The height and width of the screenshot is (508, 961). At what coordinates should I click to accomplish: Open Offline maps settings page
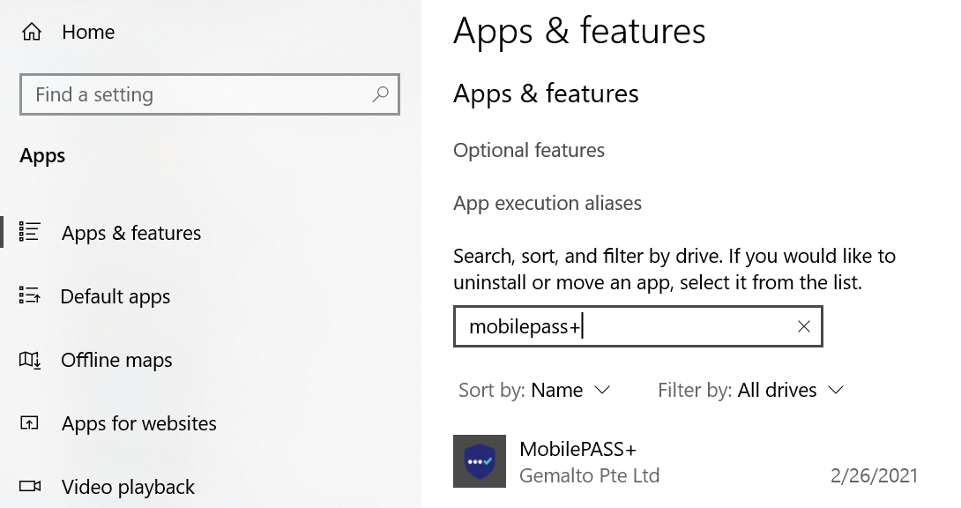[x=116, y=360]
